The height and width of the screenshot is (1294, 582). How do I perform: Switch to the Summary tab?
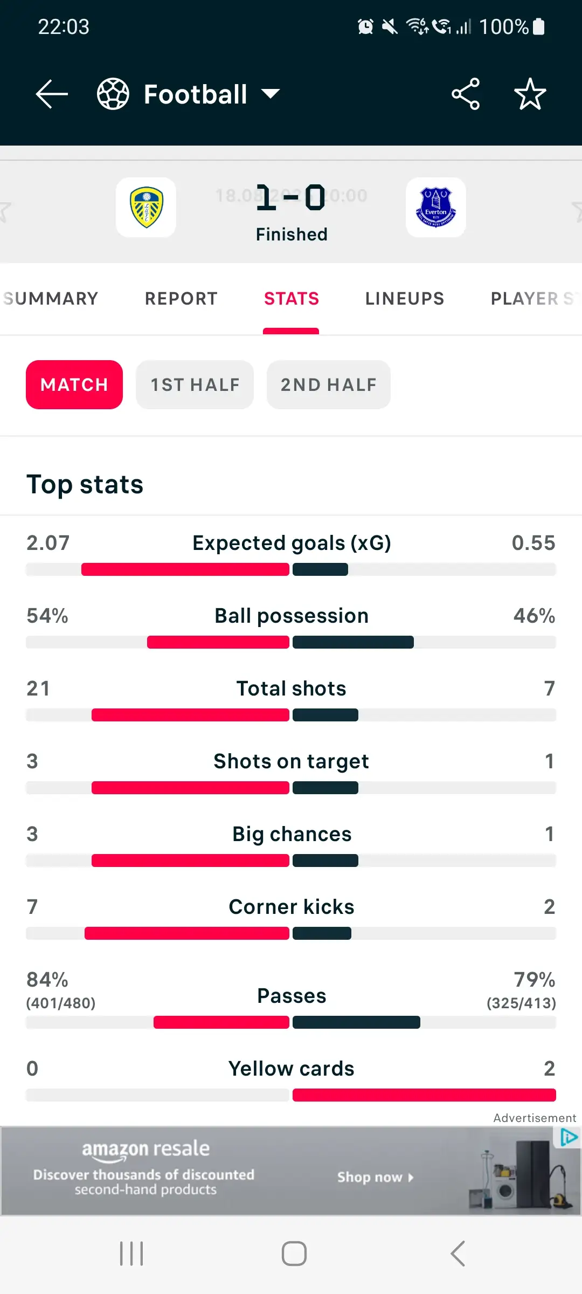click(x=51, y=299)
